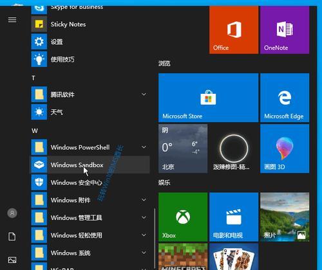Launch Sticky Notes from its yellow icon
The height and width of the screenshot is (270, 322).
39,24
